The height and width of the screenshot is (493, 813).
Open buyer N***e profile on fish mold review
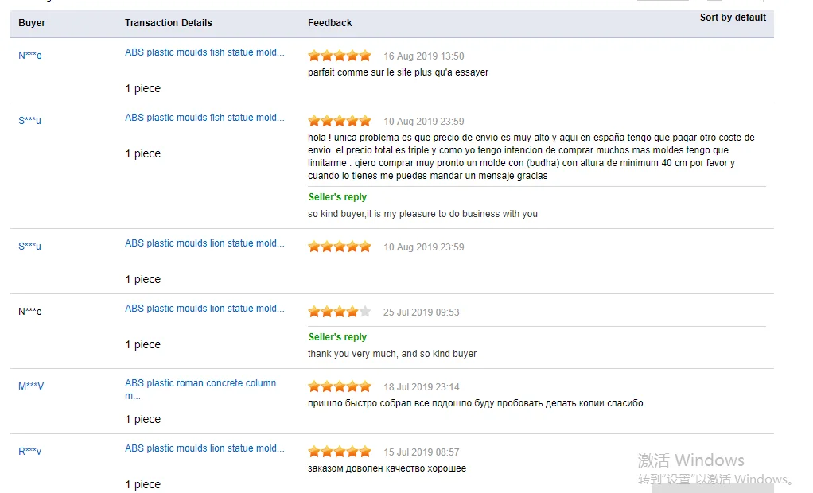[x=30, y=55]
